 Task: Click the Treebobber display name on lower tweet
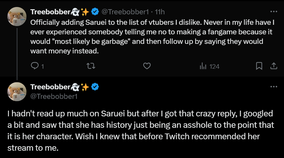pyautogui.click(x=50, y=87)
